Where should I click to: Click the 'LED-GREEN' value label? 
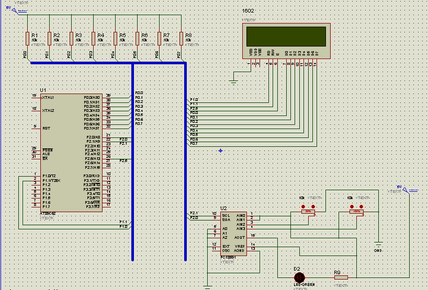click(305, 285)
